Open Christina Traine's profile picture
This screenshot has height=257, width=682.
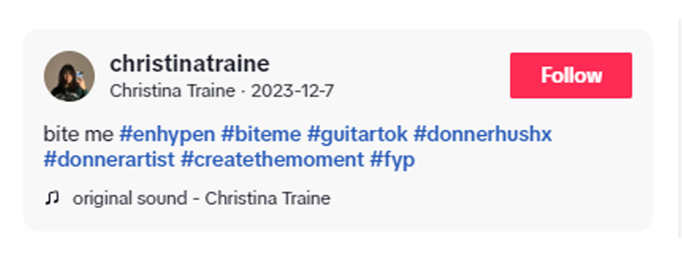(x=69, y=76)
